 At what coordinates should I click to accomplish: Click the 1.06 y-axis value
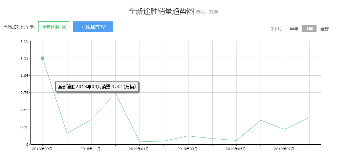(x=24, y=75)
